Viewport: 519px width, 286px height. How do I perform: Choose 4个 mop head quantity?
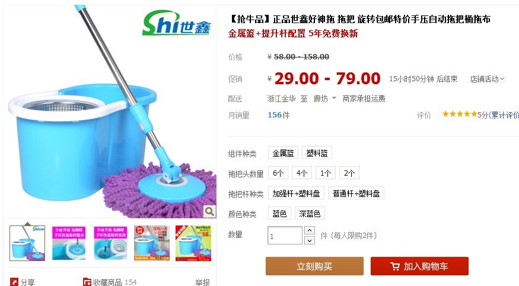[301, 173]
